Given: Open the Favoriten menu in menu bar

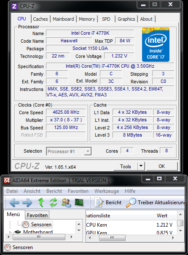Looking at the screenshot, I should point(78,191).
